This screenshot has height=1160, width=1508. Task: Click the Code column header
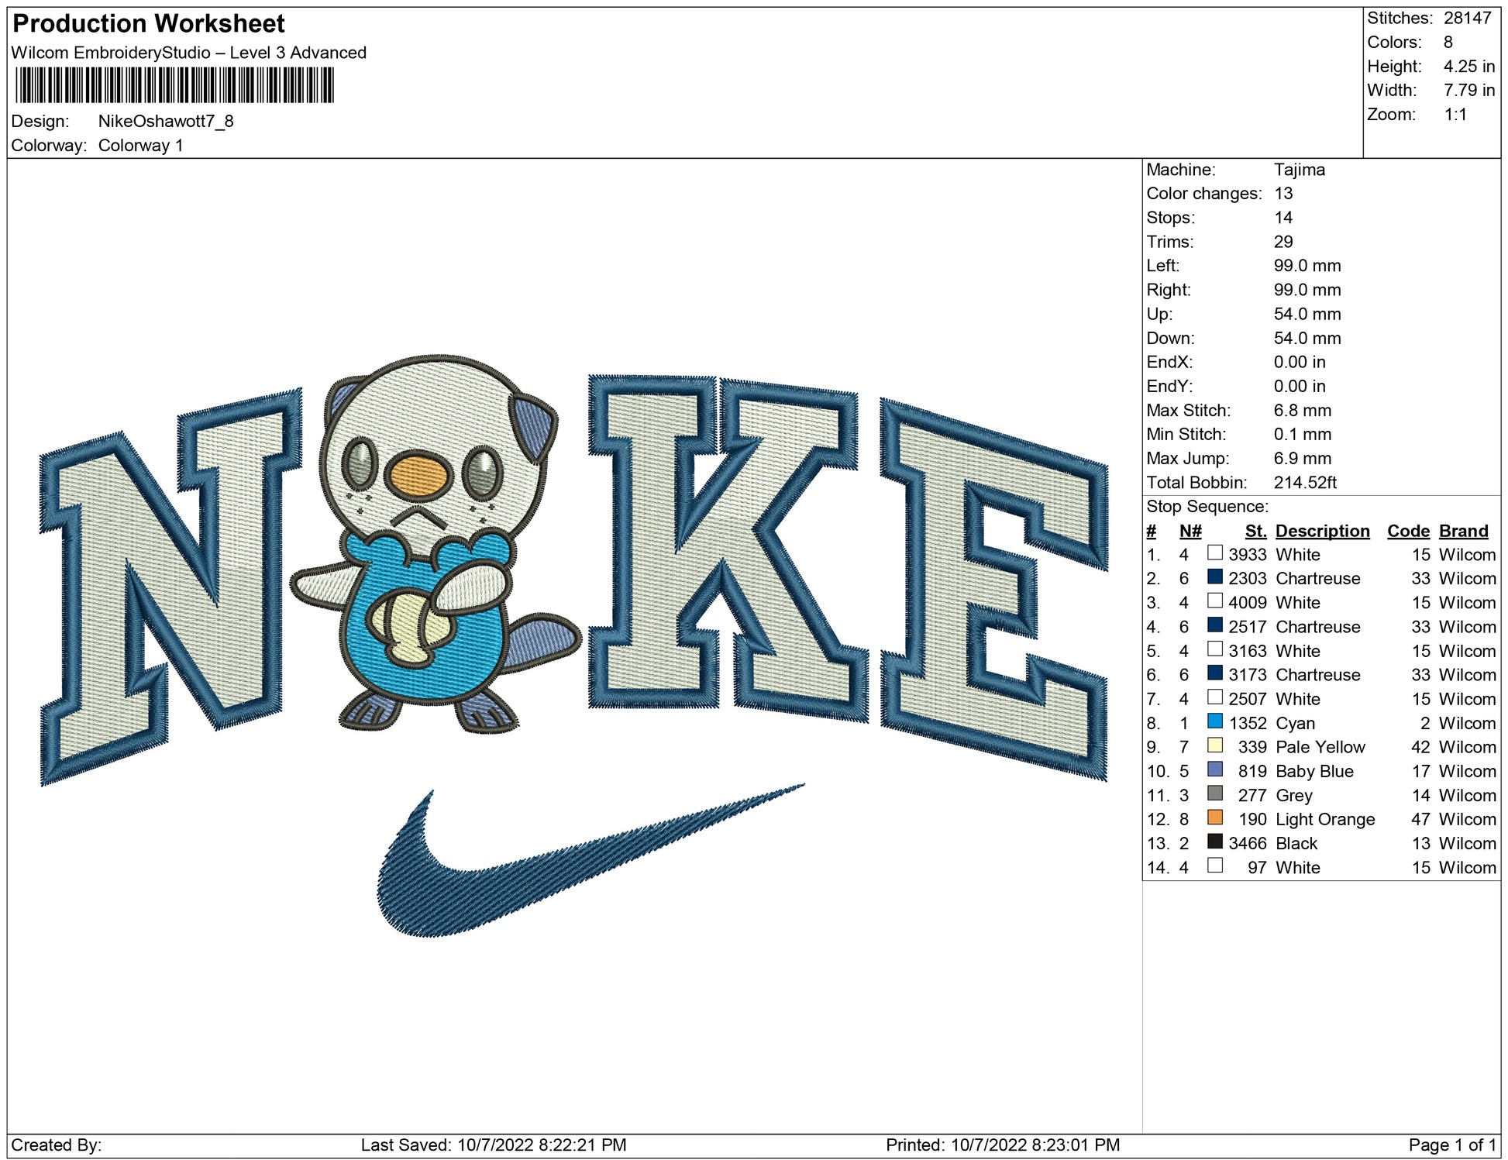(x=1407, y=531)
